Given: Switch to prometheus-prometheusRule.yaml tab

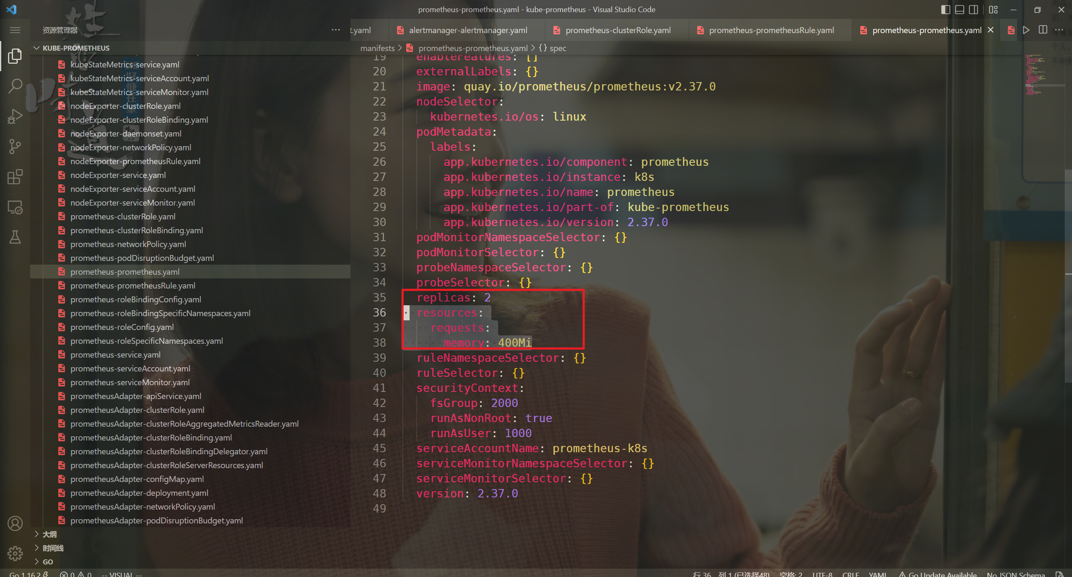Looking at the screenshot, I should pyautogui.click(x=771, y=30).
